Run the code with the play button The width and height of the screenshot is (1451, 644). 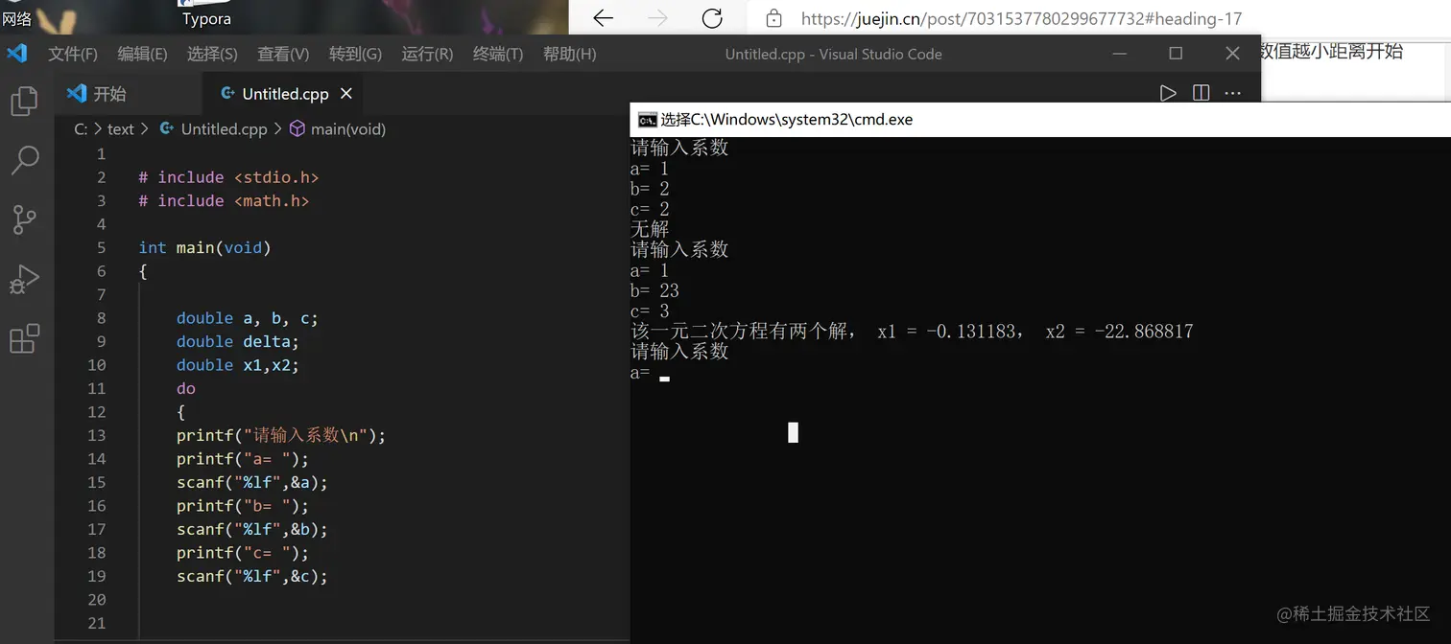(x=1168, y=93)
